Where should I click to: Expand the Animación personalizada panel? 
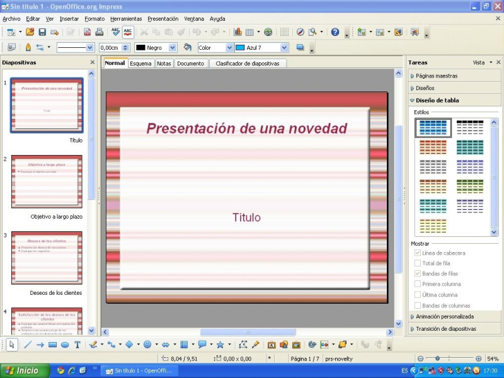(x=449, y=317)
